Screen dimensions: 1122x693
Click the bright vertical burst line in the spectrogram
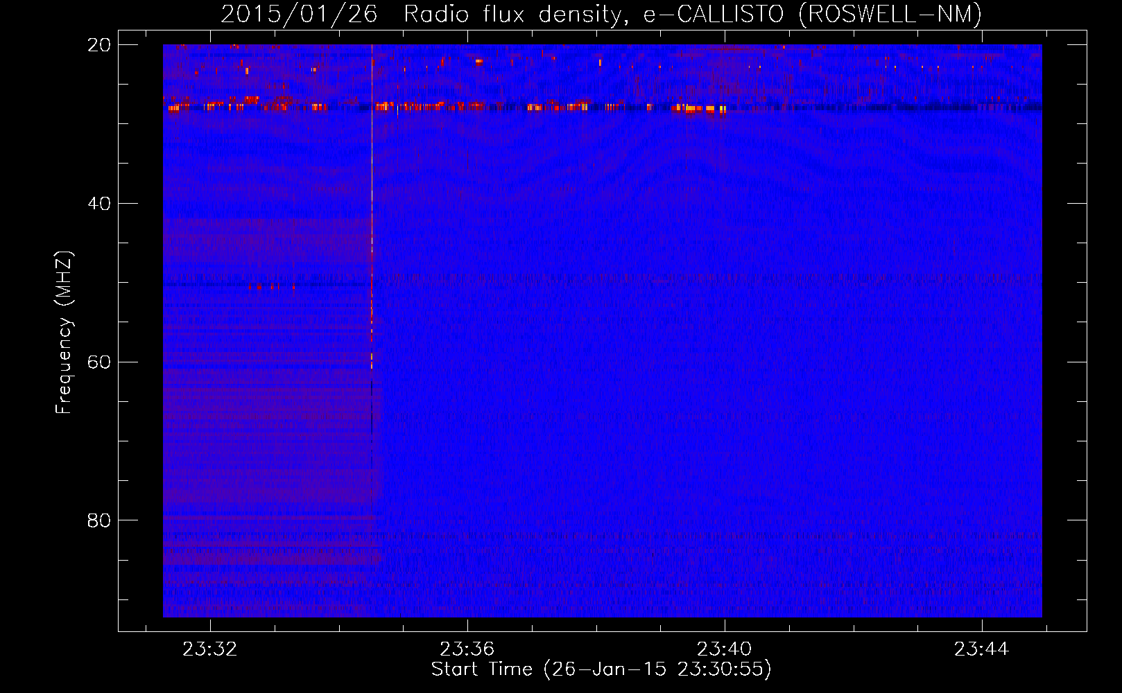click(372, 208)
